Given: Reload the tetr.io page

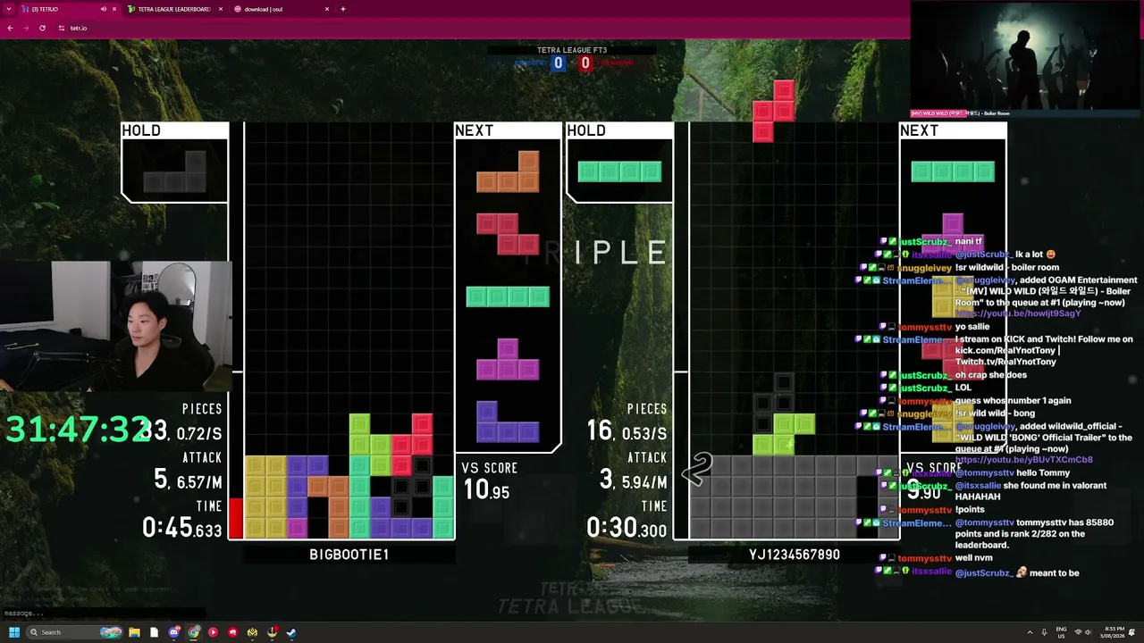Looking at the screenshot, I should point(42,28).
